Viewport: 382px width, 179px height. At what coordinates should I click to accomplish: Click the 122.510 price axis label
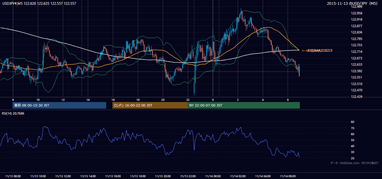(357, 84)
